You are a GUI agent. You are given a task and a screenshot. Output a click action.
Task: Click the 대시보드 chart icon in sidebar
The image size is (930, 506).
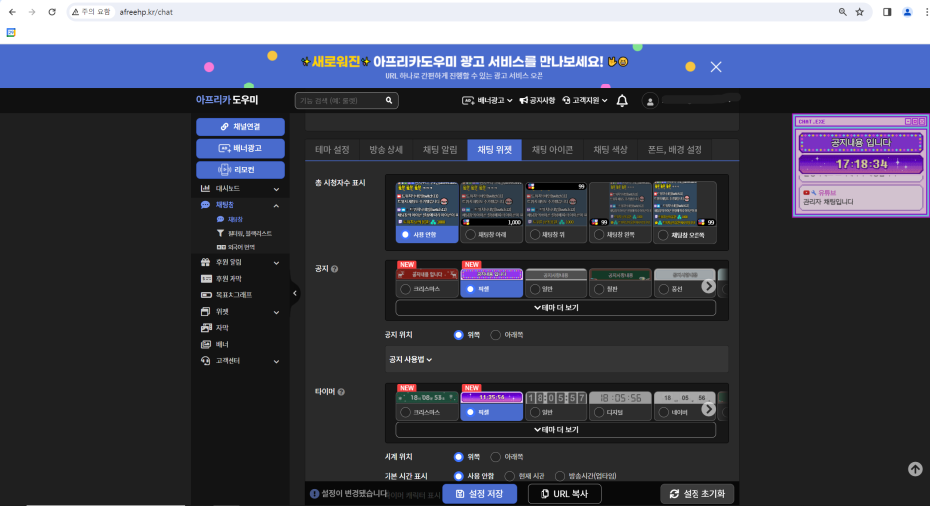206,189
